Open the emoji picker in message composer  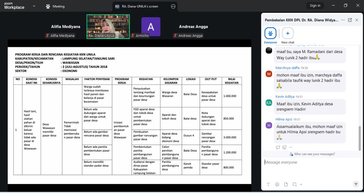[x=277, y=184]
